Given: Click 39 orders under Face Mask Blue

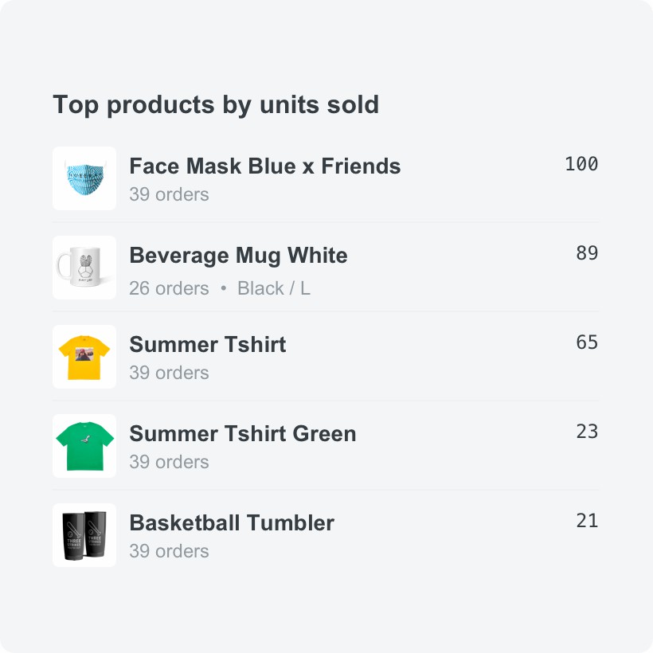Looking at the screenshot, I should 169,194.
